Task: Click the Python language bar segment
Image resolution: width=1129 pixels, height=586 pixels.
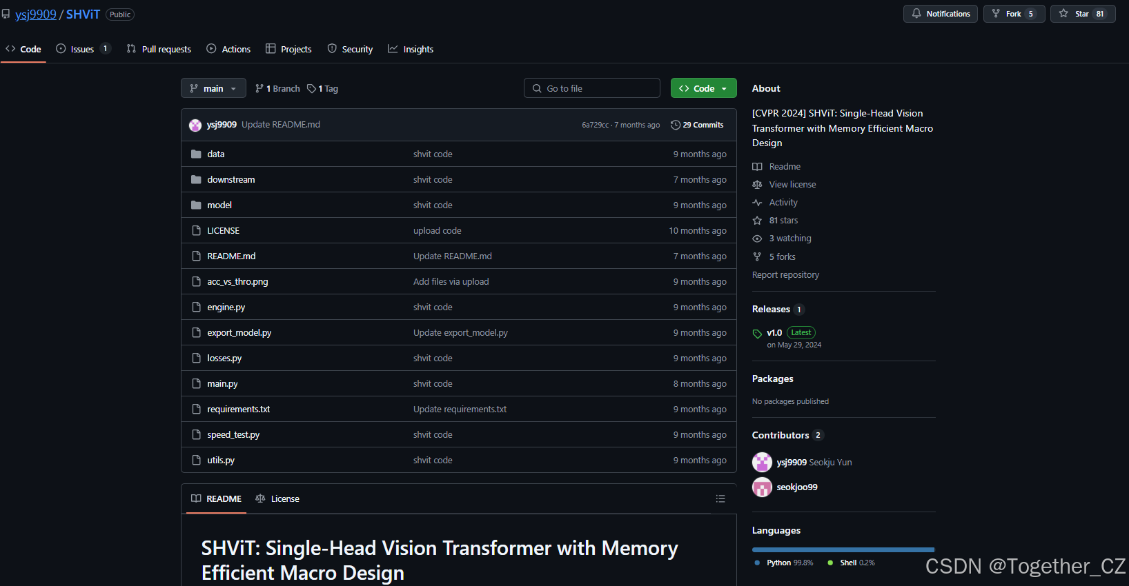Action: tap(843, 549)
